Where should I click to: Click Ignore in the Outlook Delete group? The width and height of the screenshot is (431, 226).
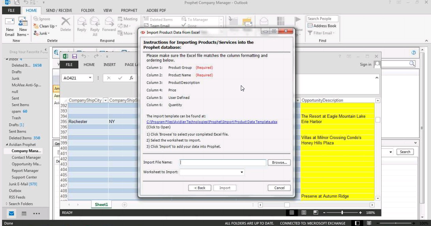(42, 19)
